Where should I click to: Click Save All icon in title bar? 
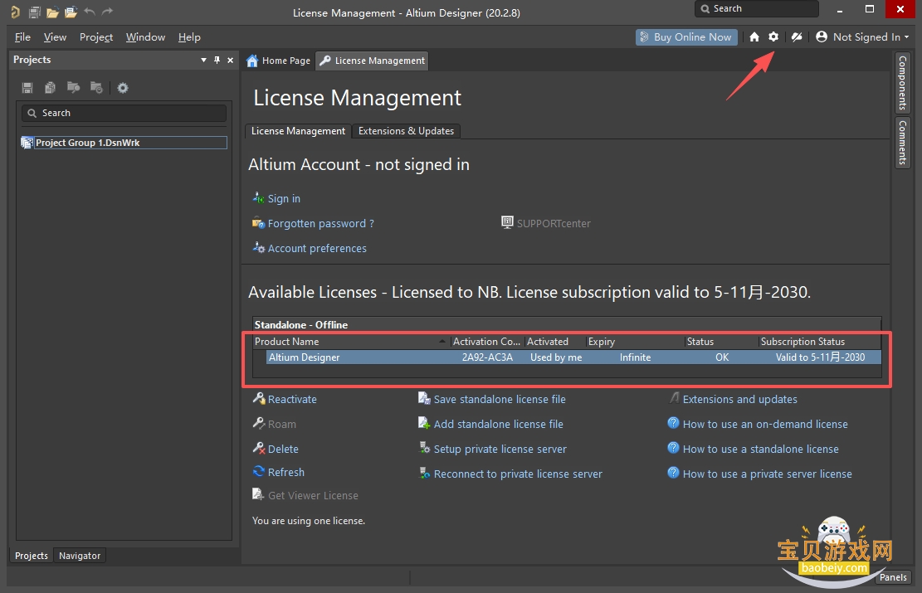[35, 12]
